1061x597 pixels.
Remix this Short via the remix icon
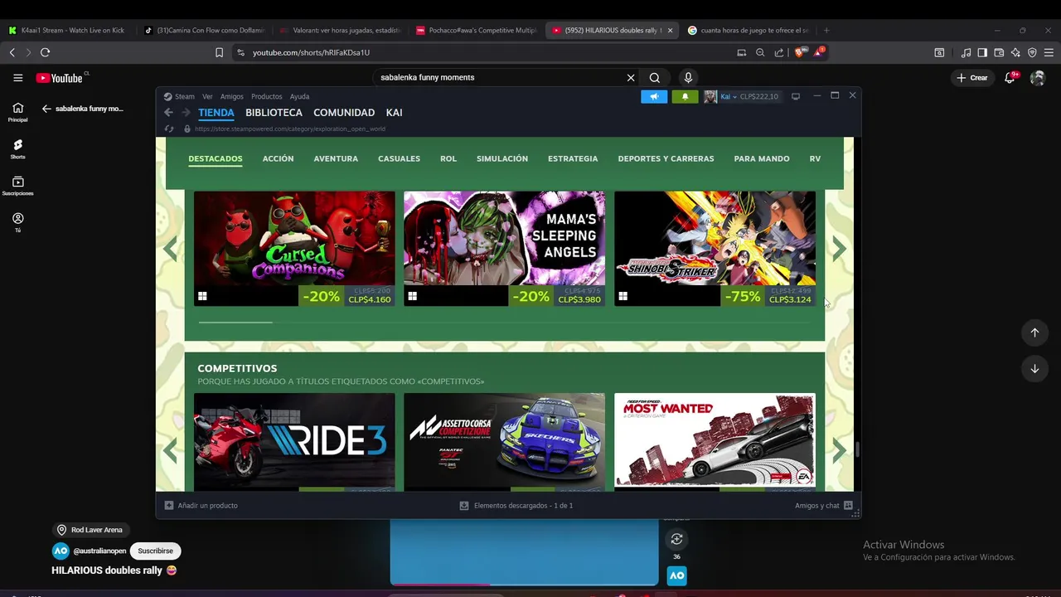(676, 539)
